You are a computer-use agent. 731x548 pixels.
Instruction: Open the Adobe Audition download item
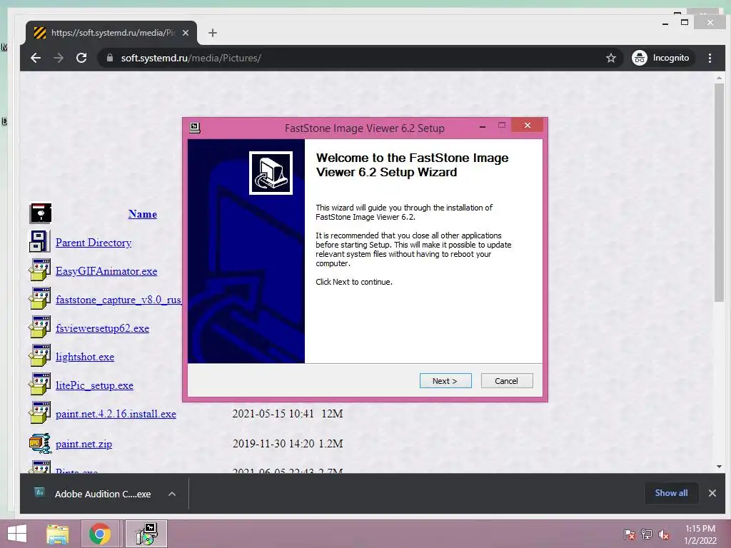click(x=94, y=494)
